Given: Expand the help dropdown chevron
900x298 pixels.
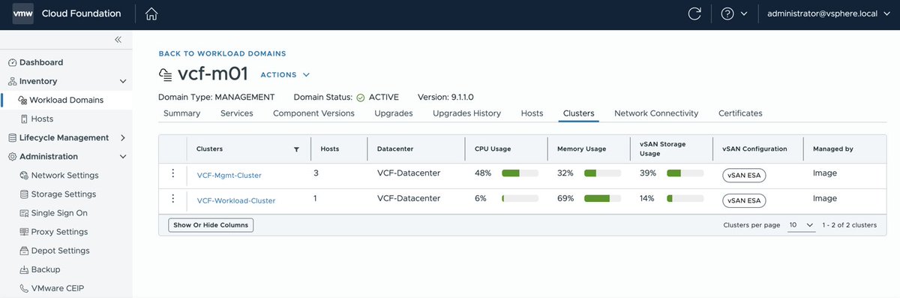Looking at the screenshot, I should point(744,14).
